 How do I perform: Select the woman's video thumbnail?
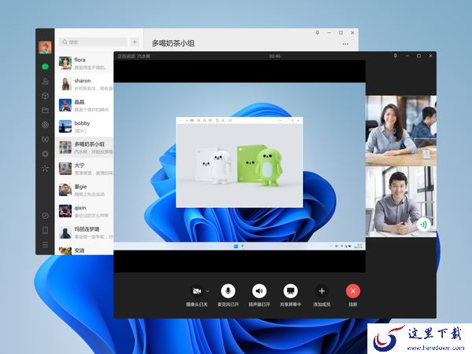pyautogui.click(x=401, y=131)
